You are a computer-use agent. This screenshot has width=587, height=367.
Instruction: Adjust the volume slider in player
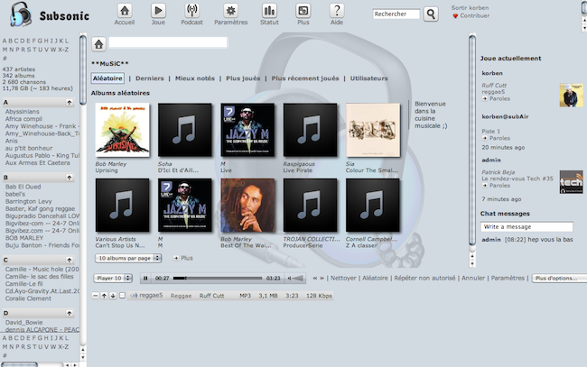click(x=298, y=278)
